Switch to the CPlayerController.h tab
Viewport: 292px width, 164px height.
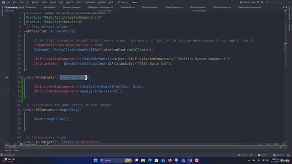click(150, 7)
